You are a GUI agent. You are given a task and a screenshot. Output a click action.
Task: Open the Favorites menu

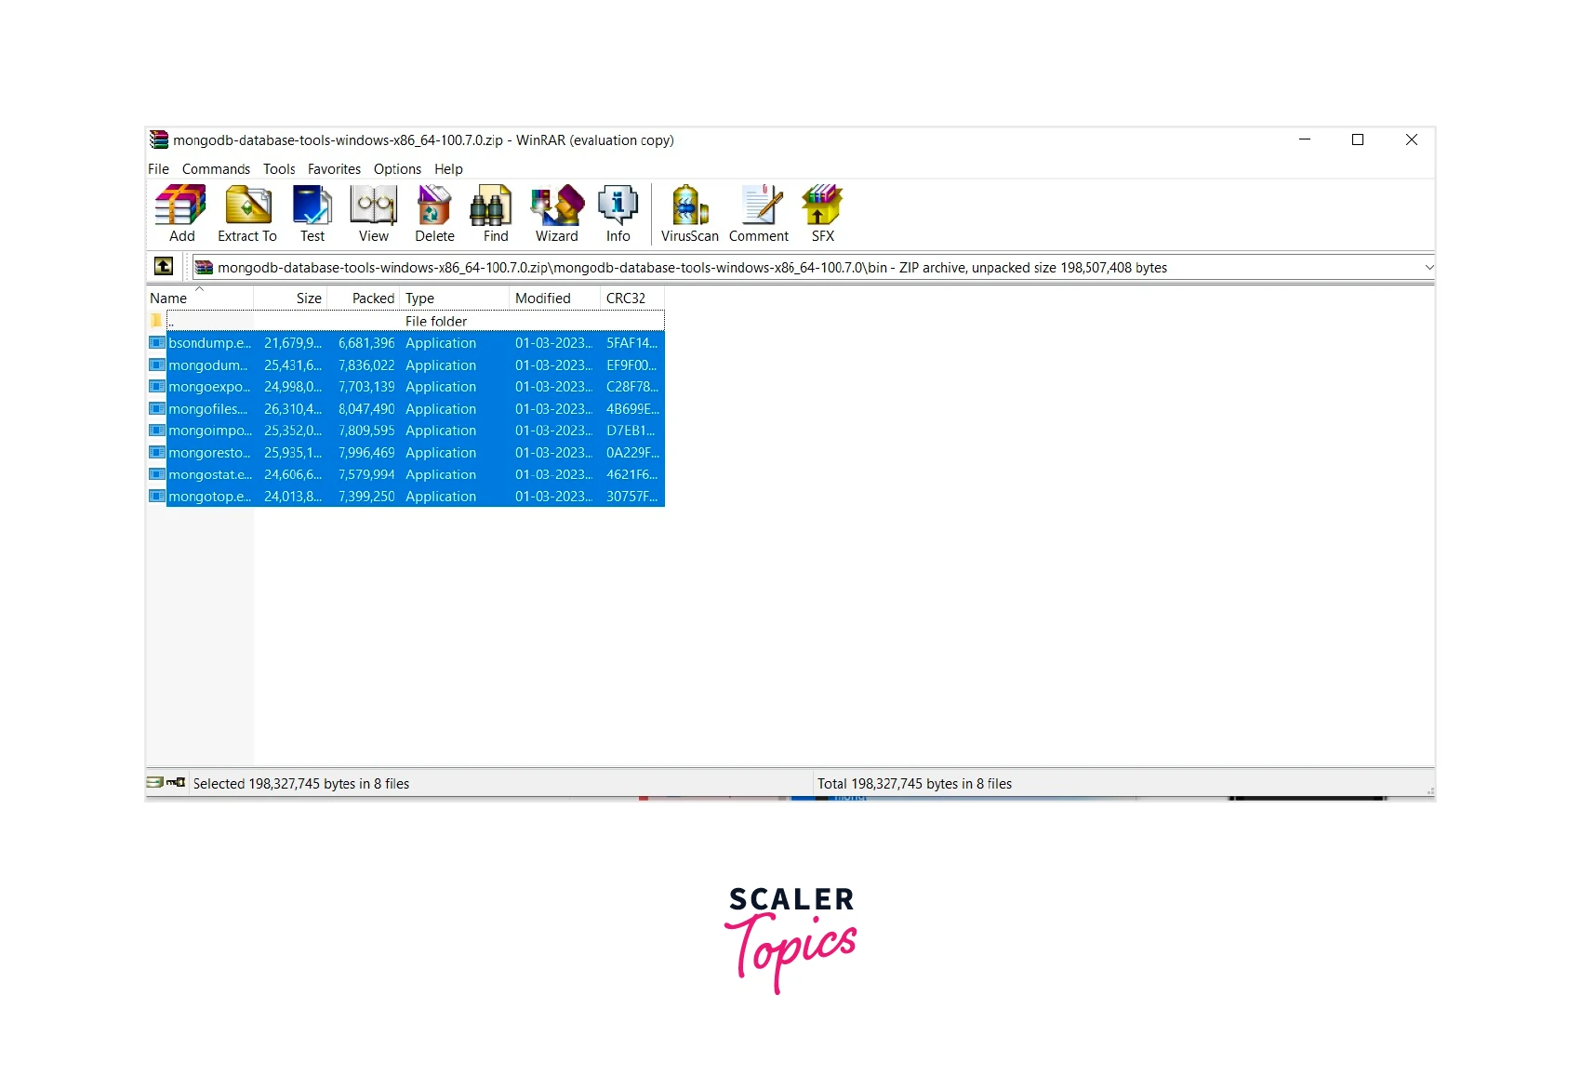coord(334,169)
